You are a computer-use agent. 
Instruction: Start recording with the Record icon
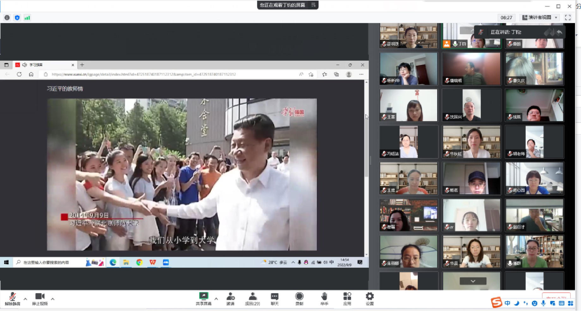[299, 298]
